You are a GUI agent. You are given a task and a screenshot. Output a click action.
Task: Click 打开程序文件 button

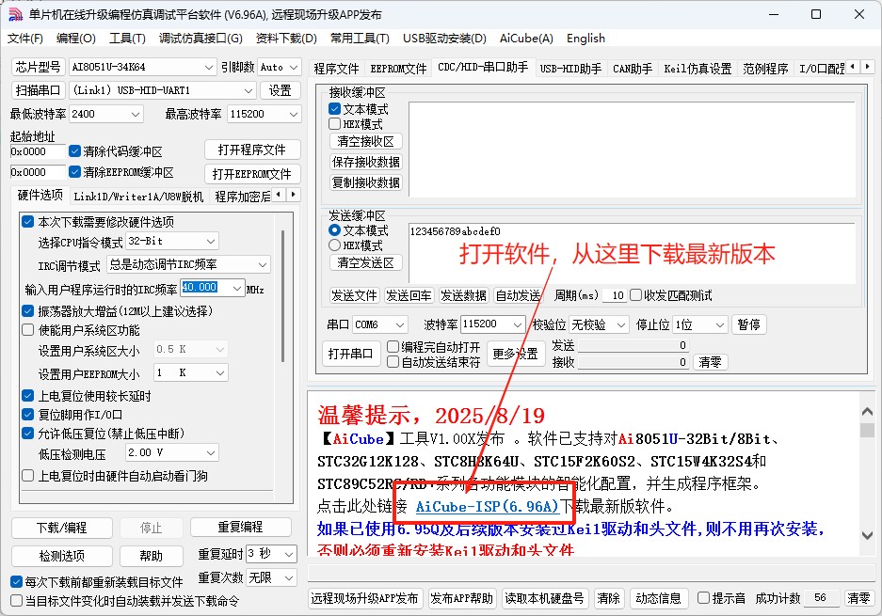251,150
